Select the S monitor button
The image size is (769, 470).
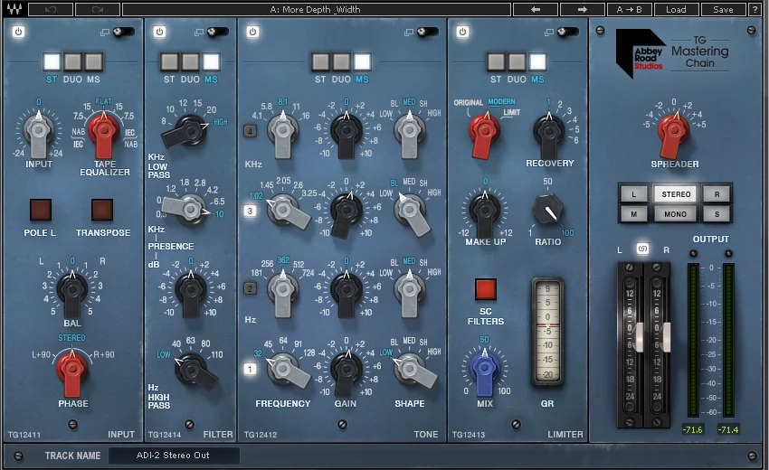717,214
